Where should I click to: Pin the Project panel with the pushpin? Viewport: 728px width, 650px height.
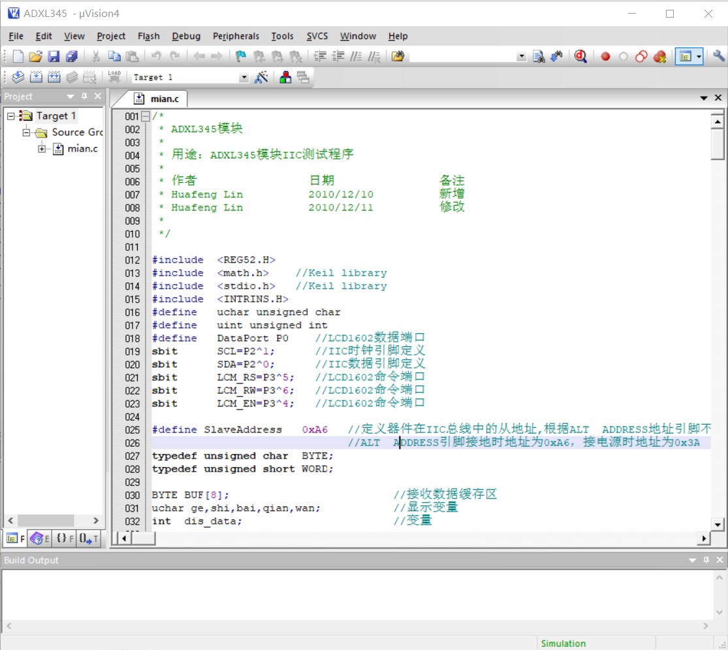84,96
